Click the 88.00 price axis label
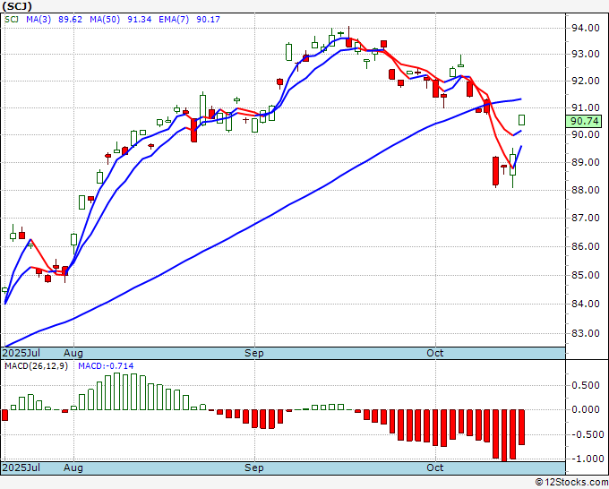The width and height of the screenshot is (609, 489). click(x=585, y=190)
